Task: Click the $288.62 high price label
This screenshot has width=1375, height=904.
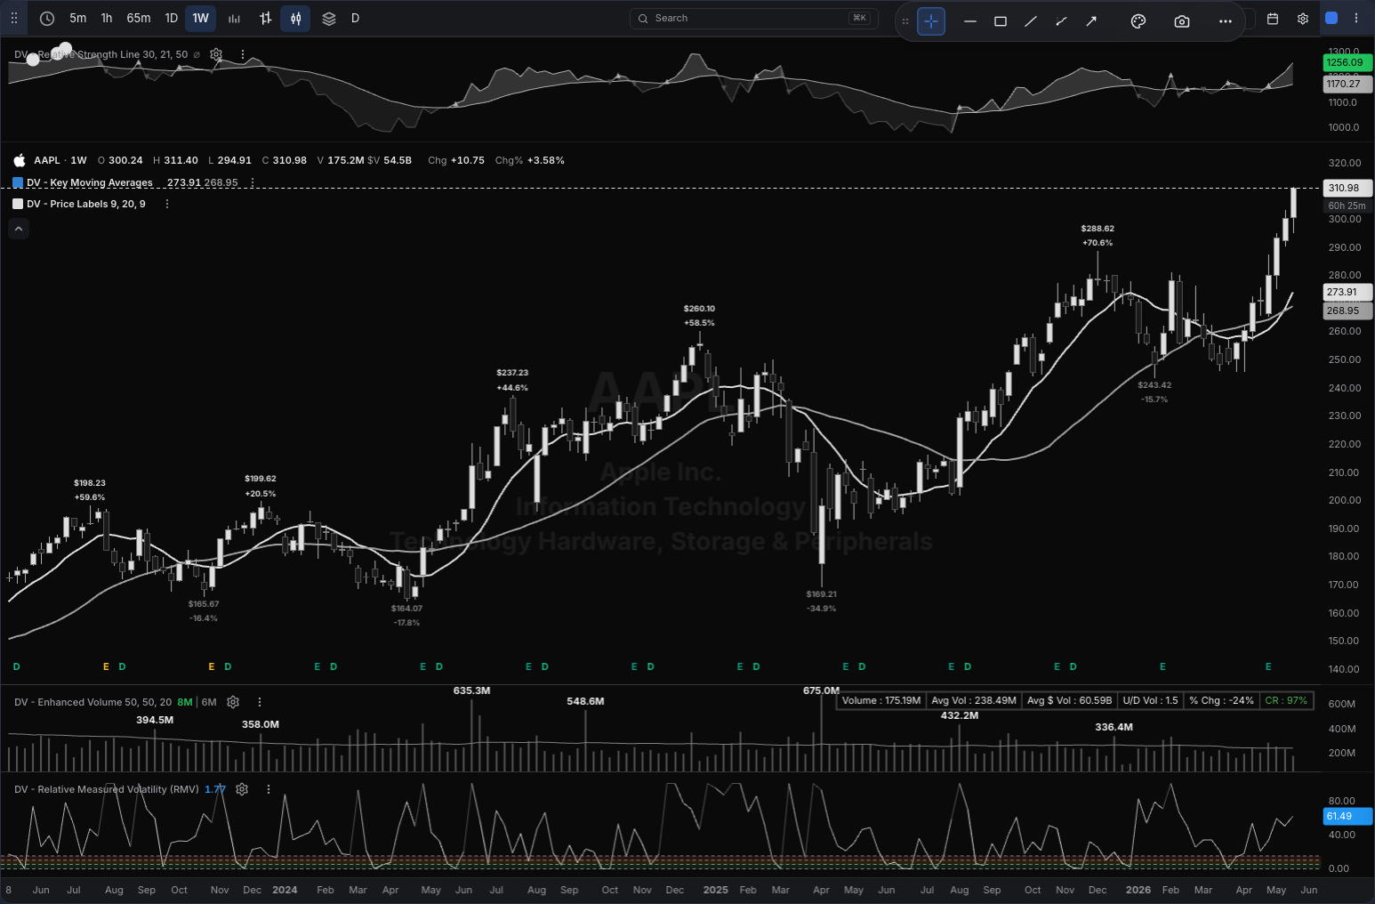Action: pyautogui.click(x=1098, y=229)
